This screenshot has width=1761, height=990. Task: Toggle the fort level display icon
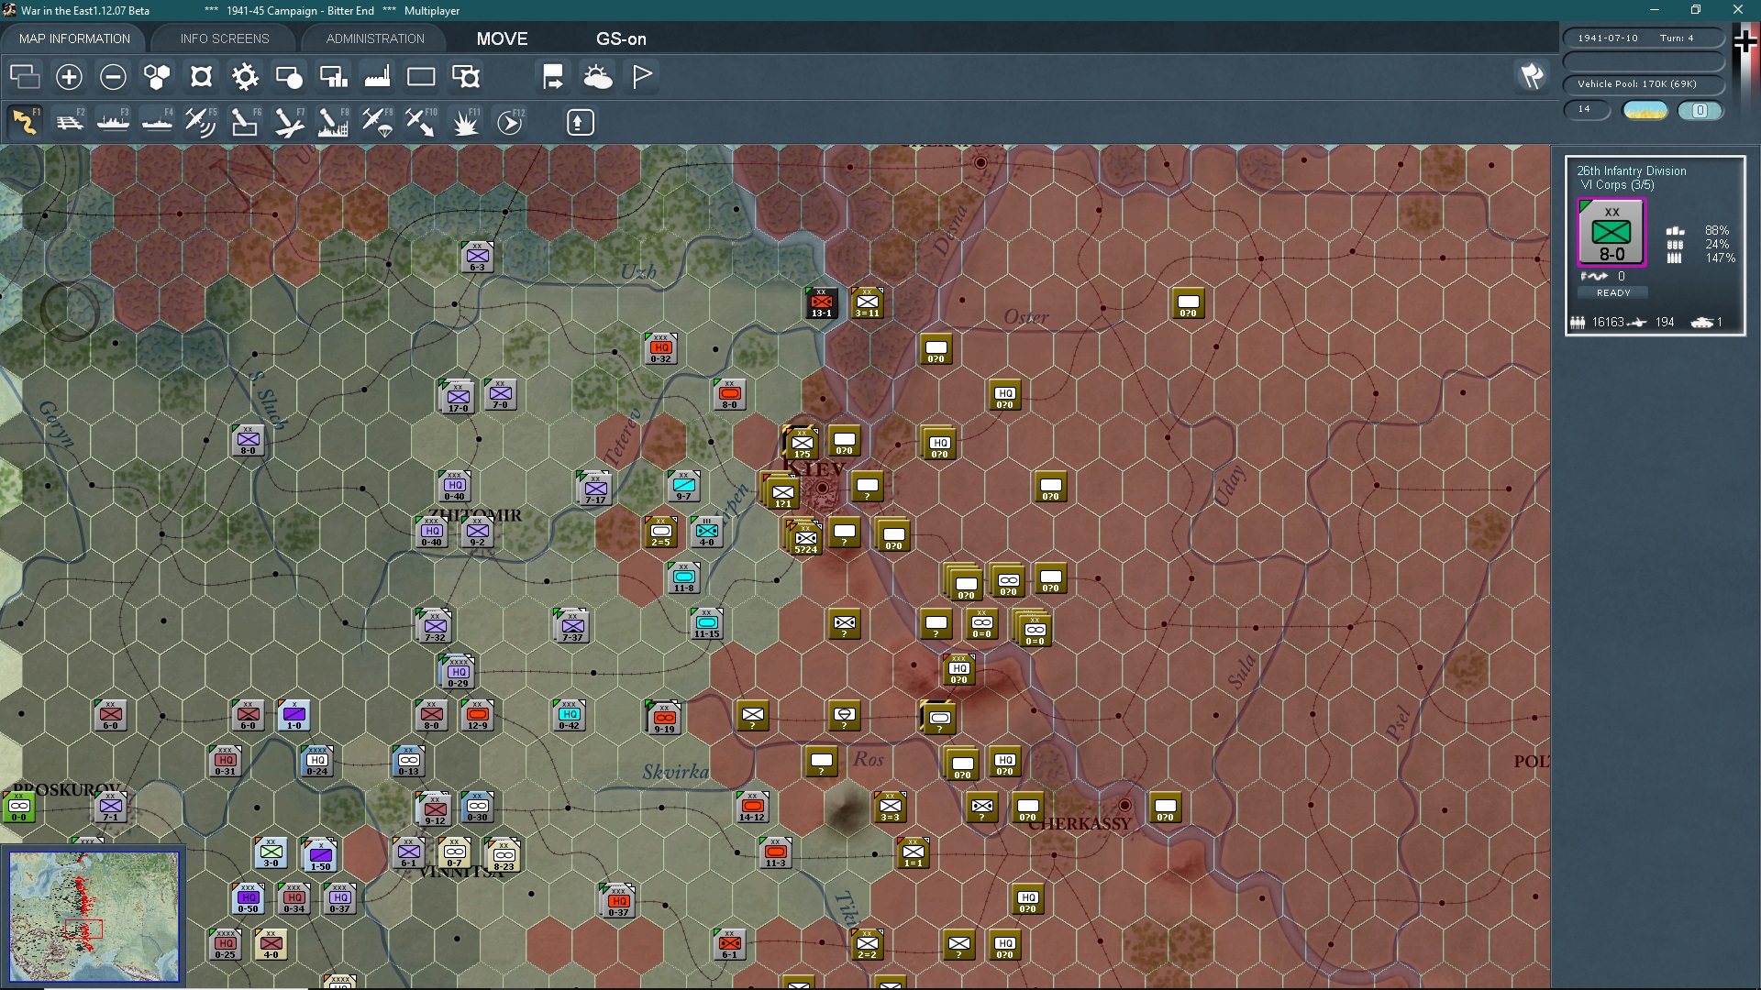[x=201, y=77]
